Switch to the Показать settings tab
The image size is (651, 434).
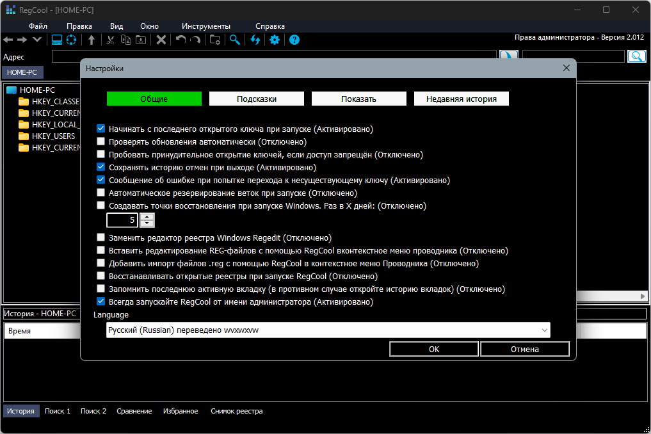click(358, 99)
